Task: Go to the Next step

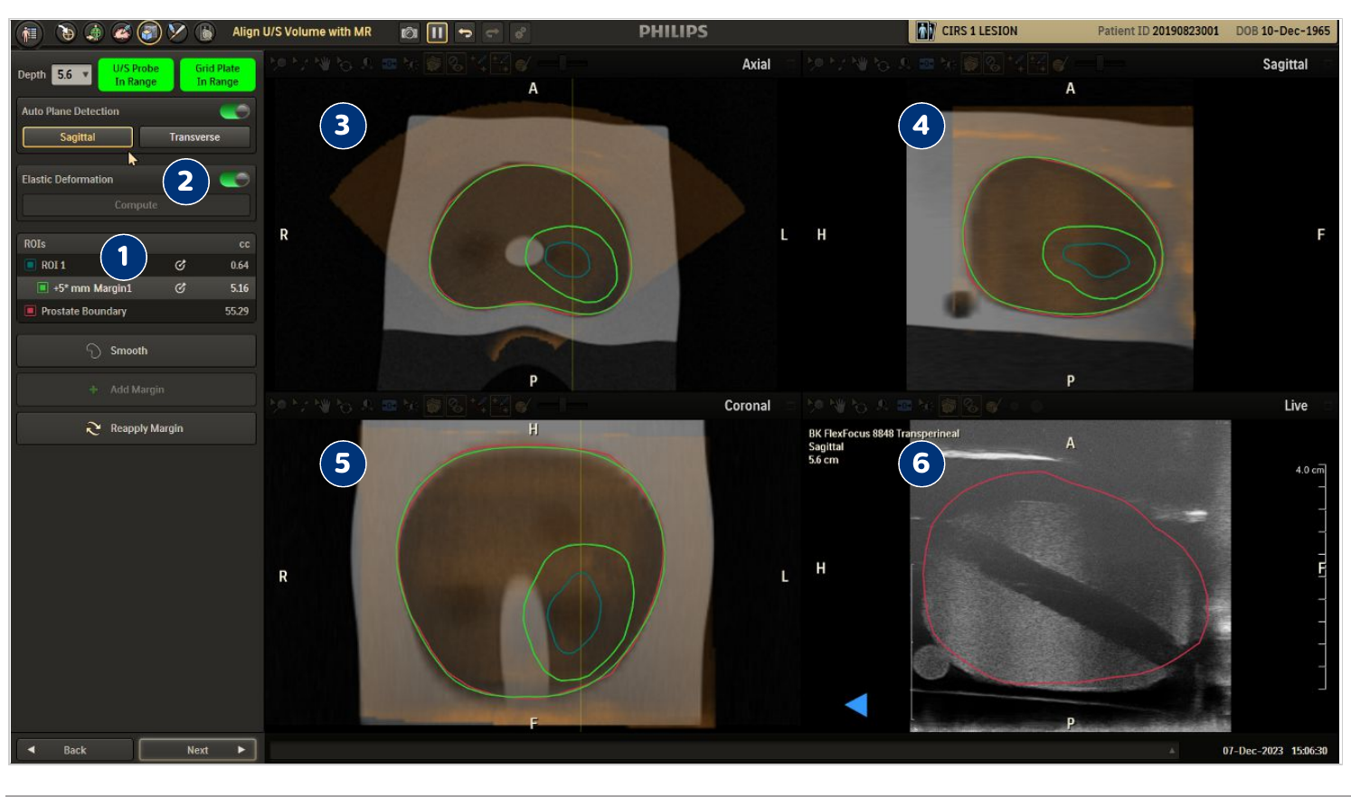Action: [197, 749]
